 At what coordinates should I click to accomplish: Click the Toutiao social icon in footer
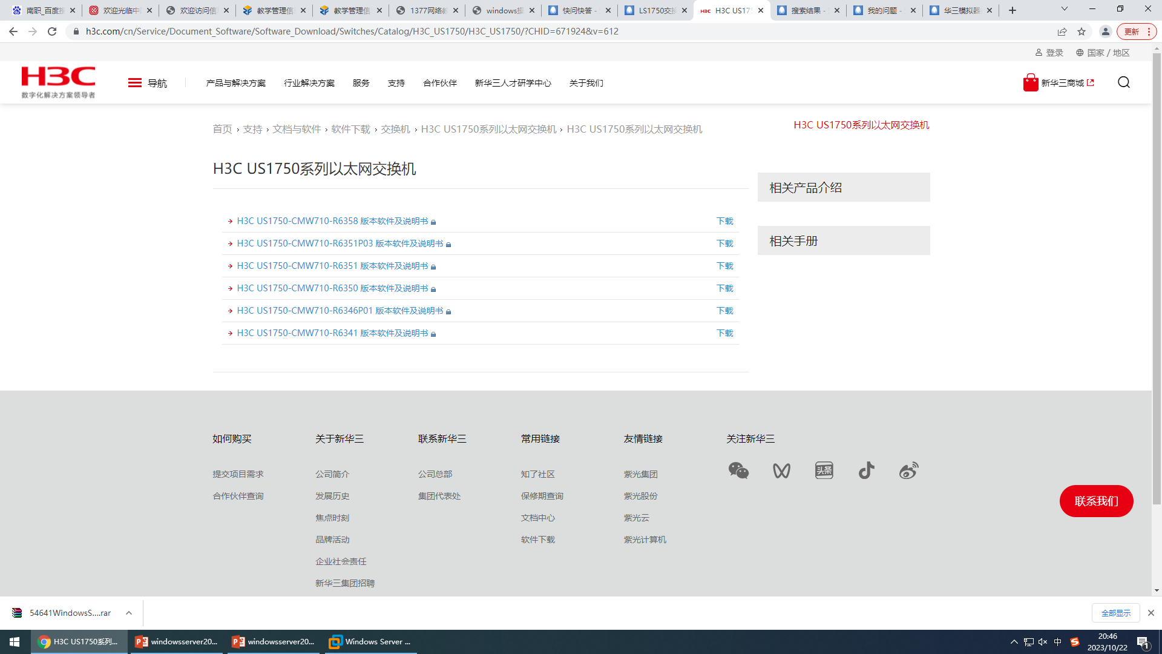824,471
